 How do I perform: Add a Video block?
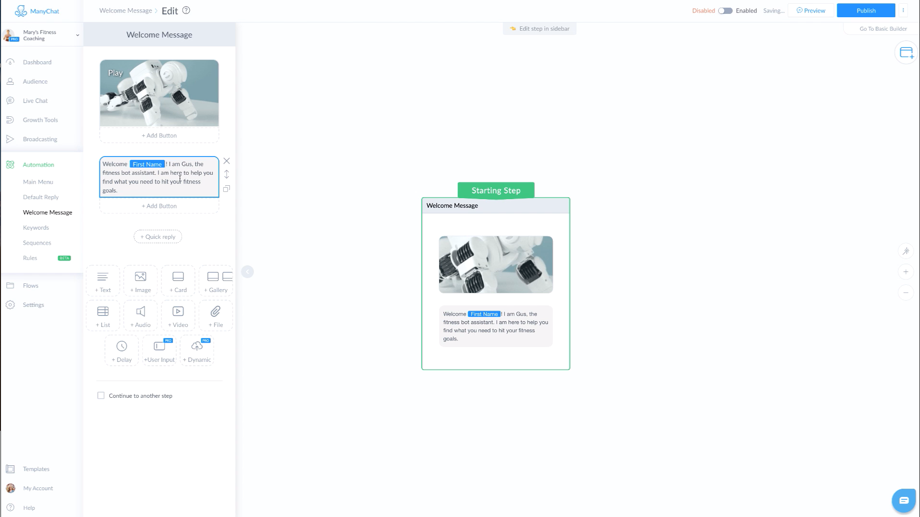point(178,316)
